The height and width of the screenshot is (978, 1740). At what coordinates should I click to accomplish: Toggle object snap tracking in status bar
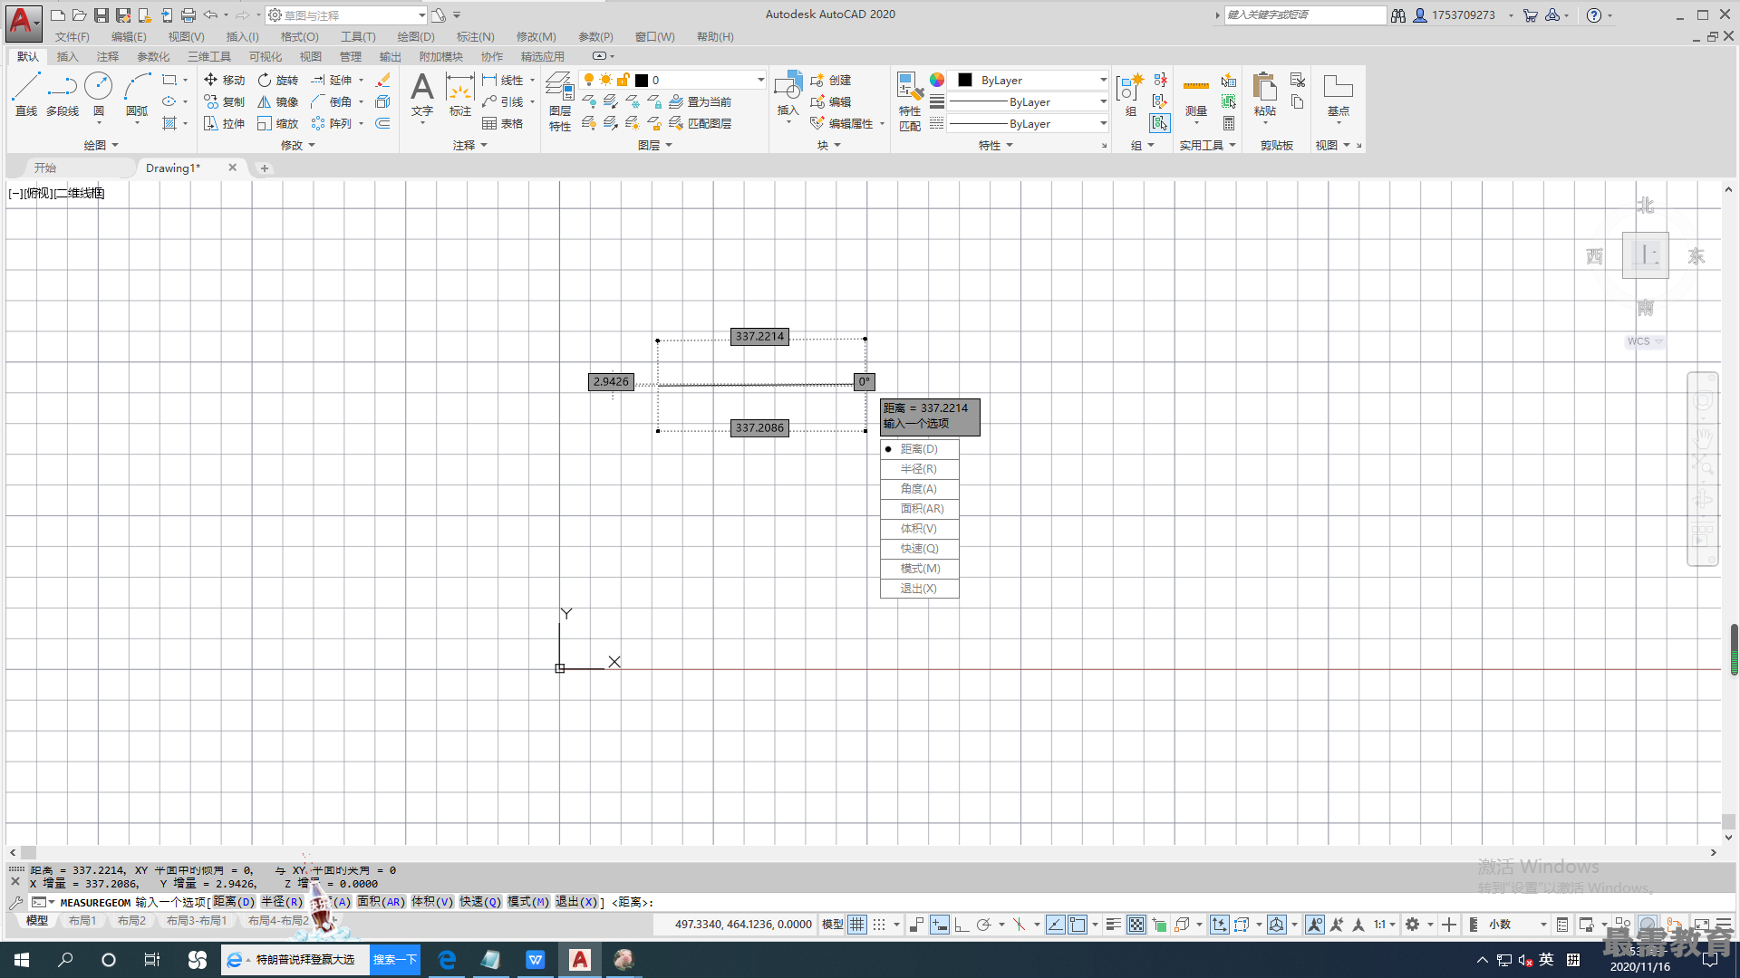(x=1056, y=925)
